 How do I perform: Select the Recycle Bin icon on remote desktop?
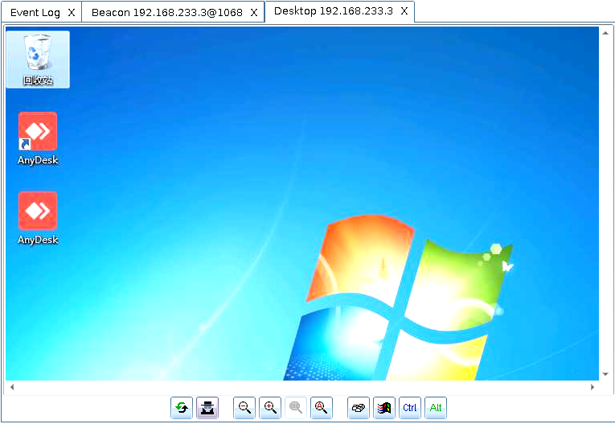38,60
